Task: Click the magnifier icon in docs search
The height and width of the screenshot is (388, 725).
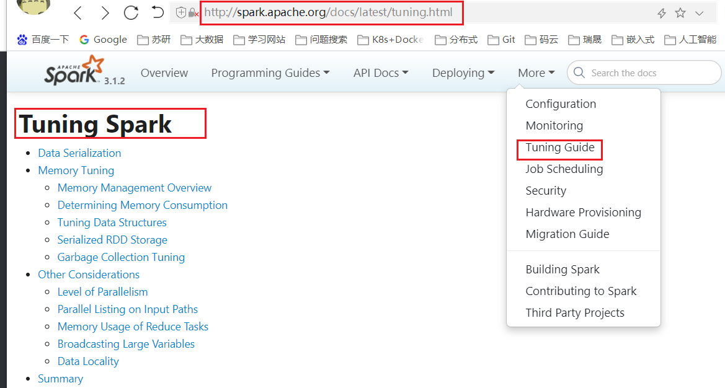Action: point(579,73)
